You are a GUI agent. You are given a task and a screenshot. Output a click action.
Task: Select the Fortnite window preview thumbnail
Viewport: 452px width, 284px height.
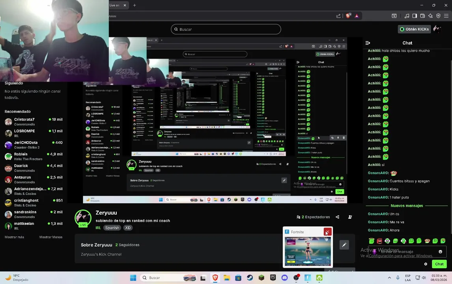point(308,251)
